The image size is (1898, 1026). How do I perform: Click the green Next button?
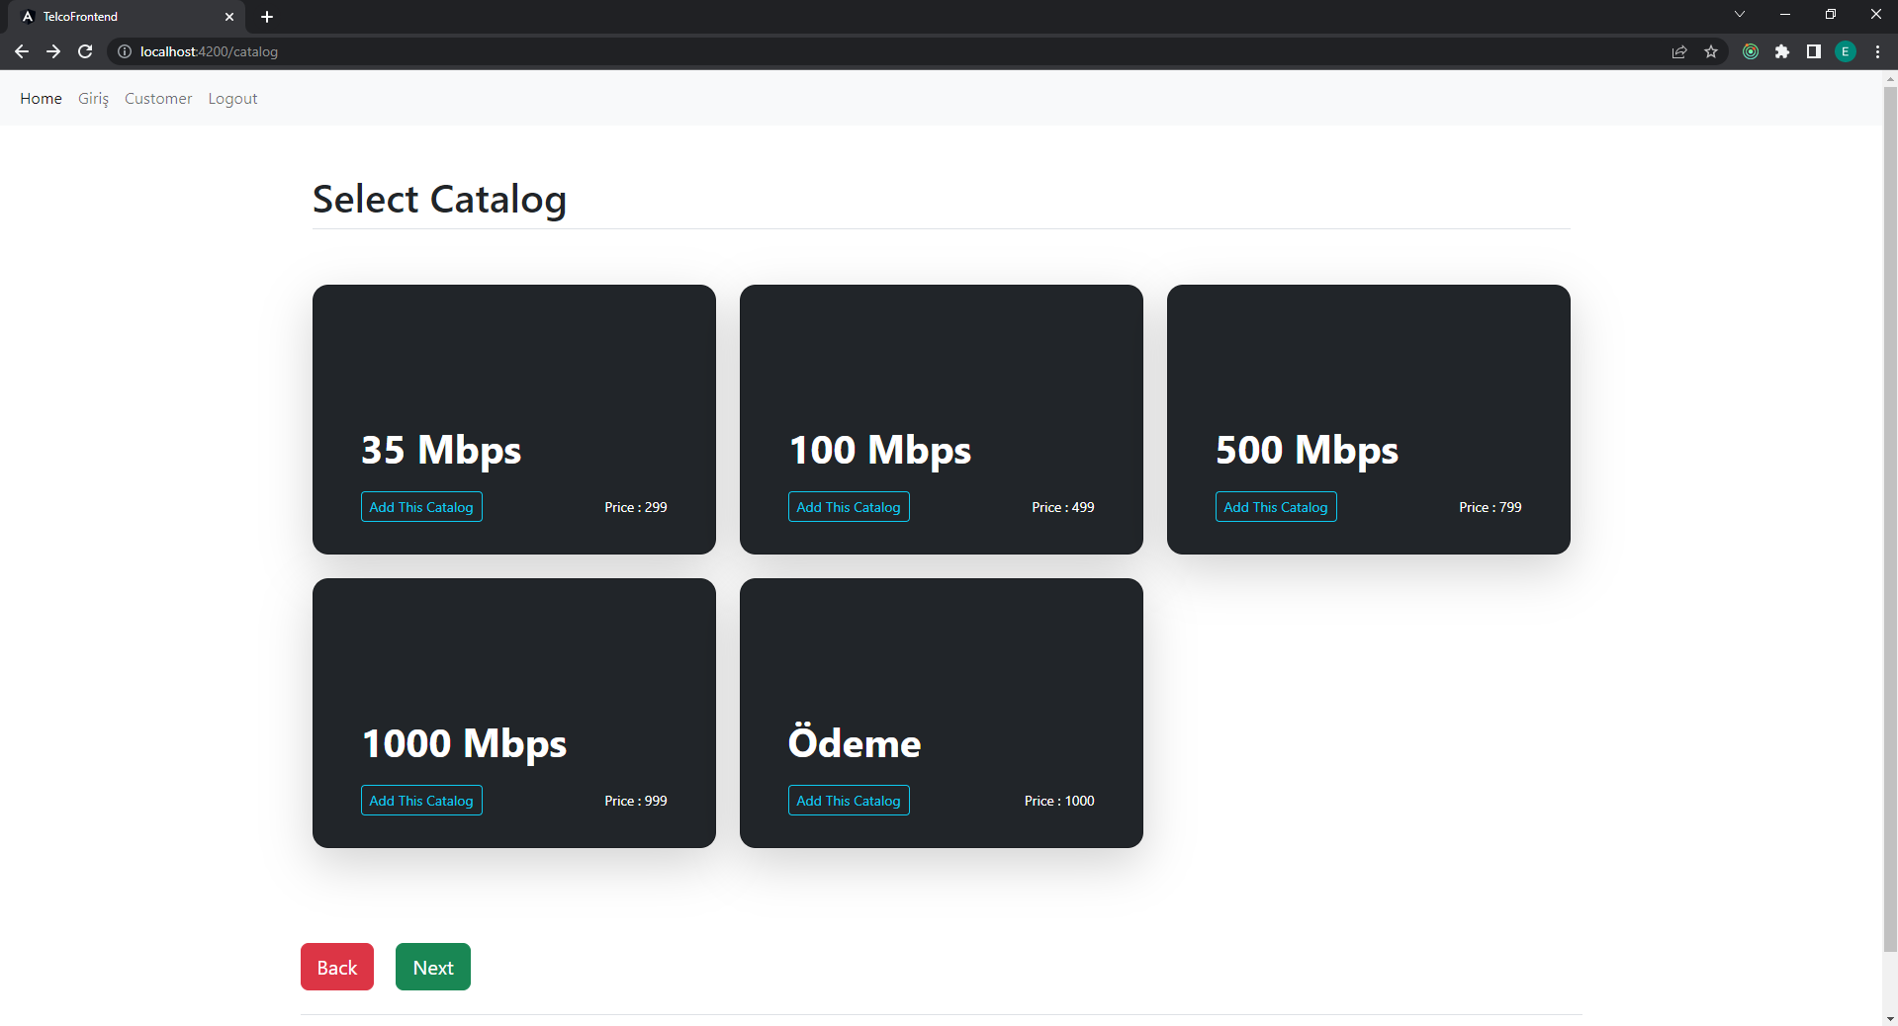(x=432, y=966)
